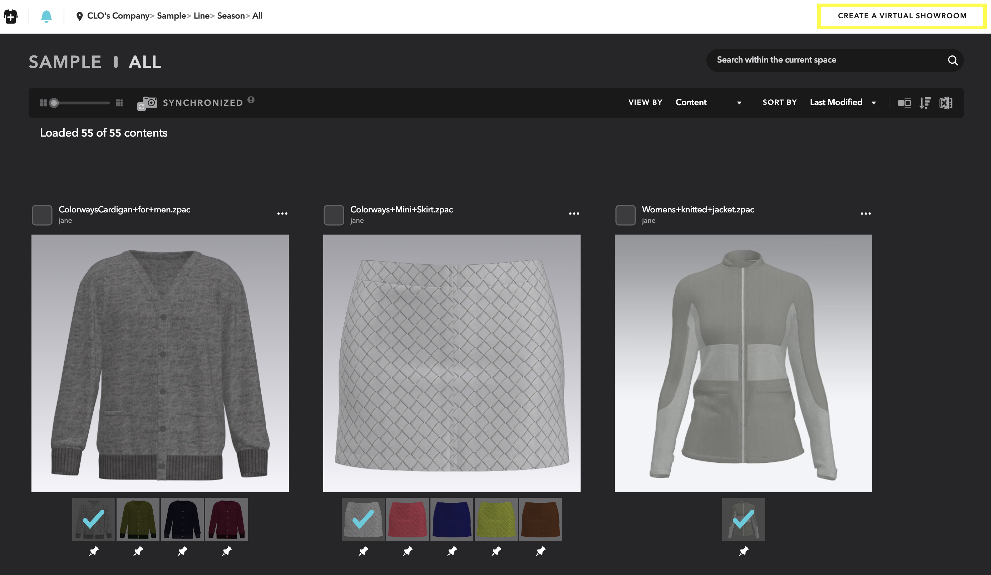Click the synchronized camera icon

pos(147,103)
